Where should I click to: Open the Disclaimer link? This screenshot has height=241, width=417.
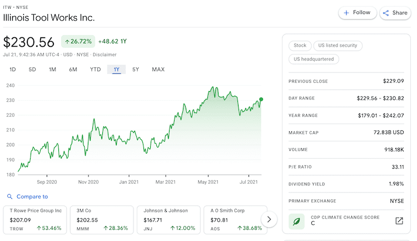[x=105, y=55]
